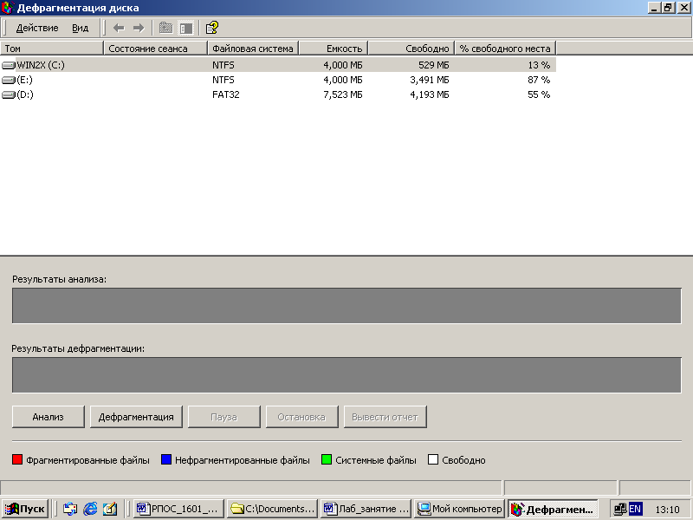Click the Результаты дефрагментации display bar

346,375
